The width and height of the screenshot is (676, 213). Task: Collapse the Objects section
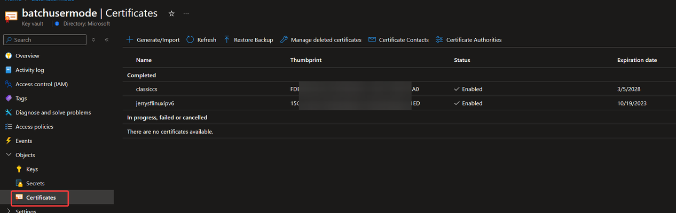(x=8, y=155)
